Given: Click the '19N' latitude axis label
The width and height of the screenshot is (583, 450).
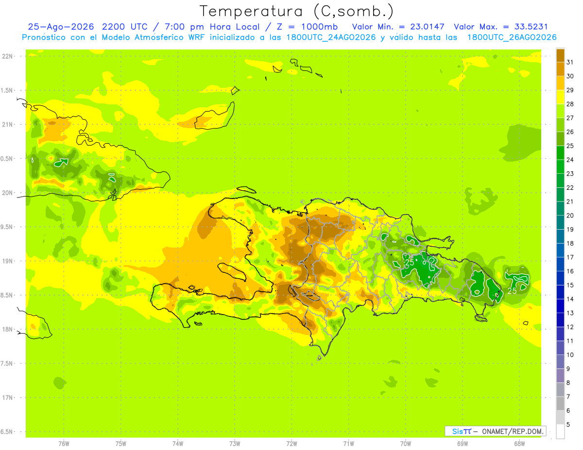Looking at the screenshot, I should pos(8,261).
